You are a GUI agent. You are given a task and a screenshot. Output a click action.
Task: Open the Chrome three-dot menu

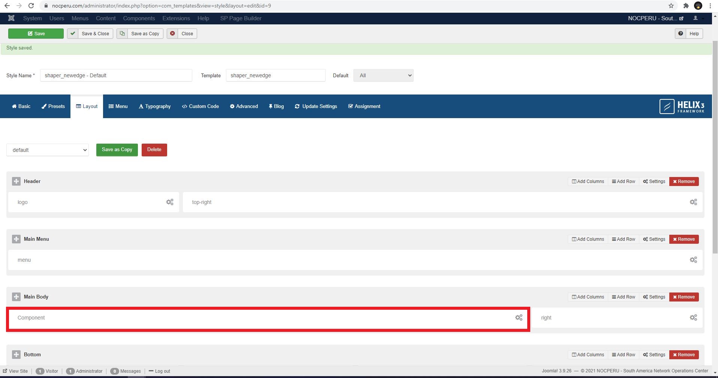[x=710, y=6]
